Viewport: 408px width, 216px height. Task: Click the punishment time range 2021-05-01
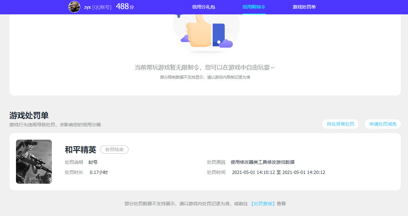pos(279,172)
